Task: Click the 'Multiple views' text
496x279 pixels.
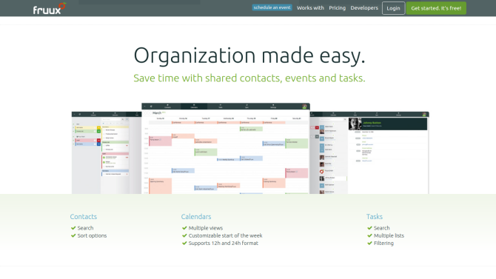Action: (x=206, y=228)
